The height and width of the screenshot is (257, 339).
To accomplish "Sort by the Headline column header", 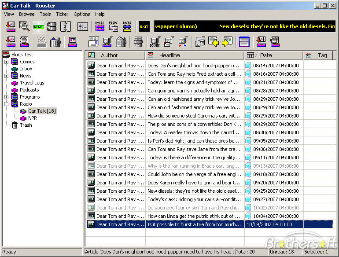I will click(x=195, y=55).
